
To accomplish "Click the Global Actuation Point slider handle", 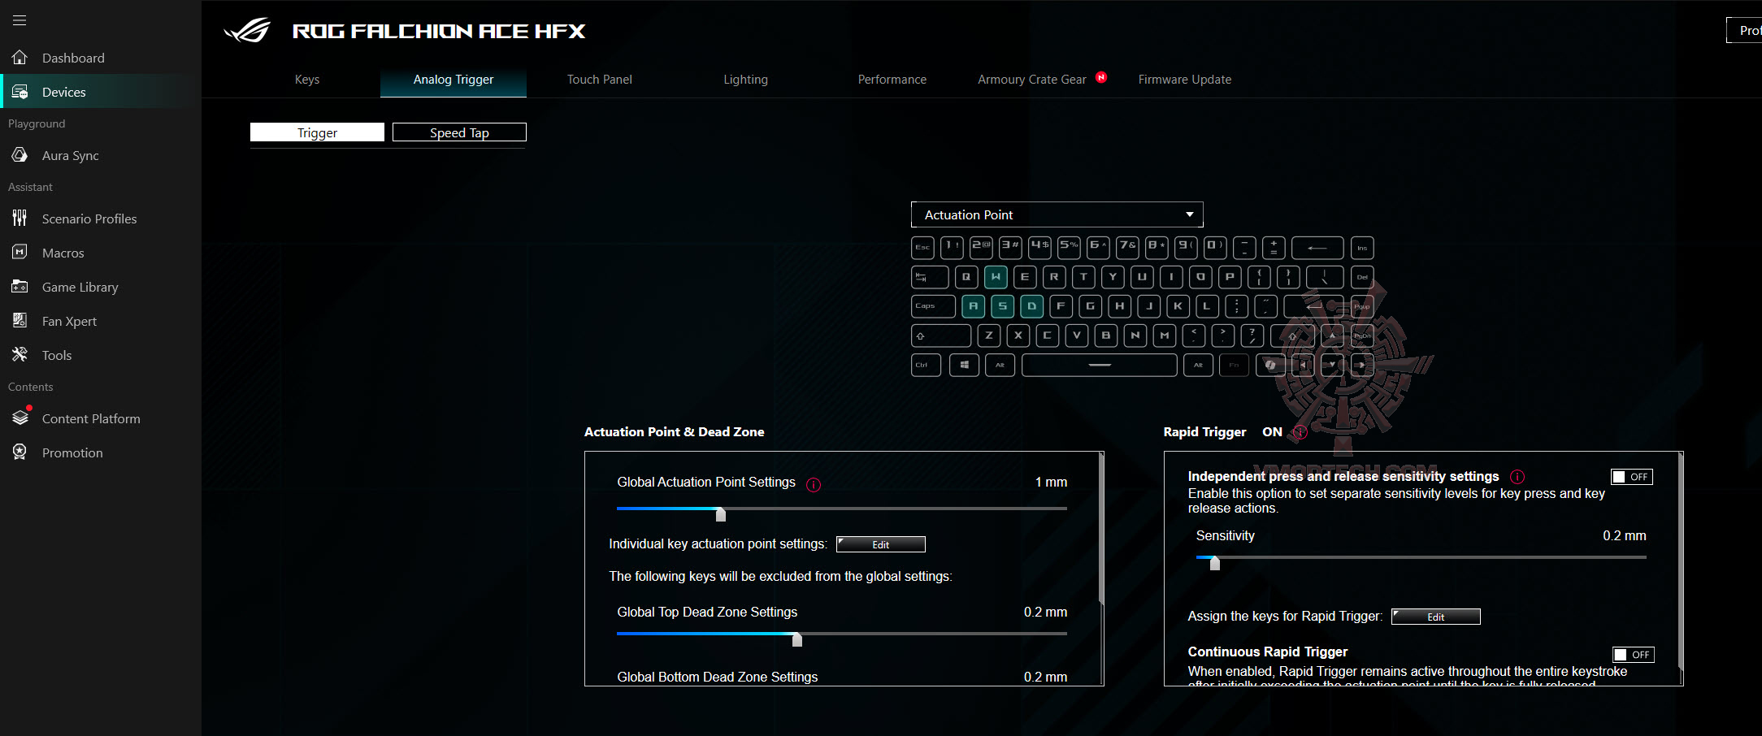I will (x=721, y=514).
